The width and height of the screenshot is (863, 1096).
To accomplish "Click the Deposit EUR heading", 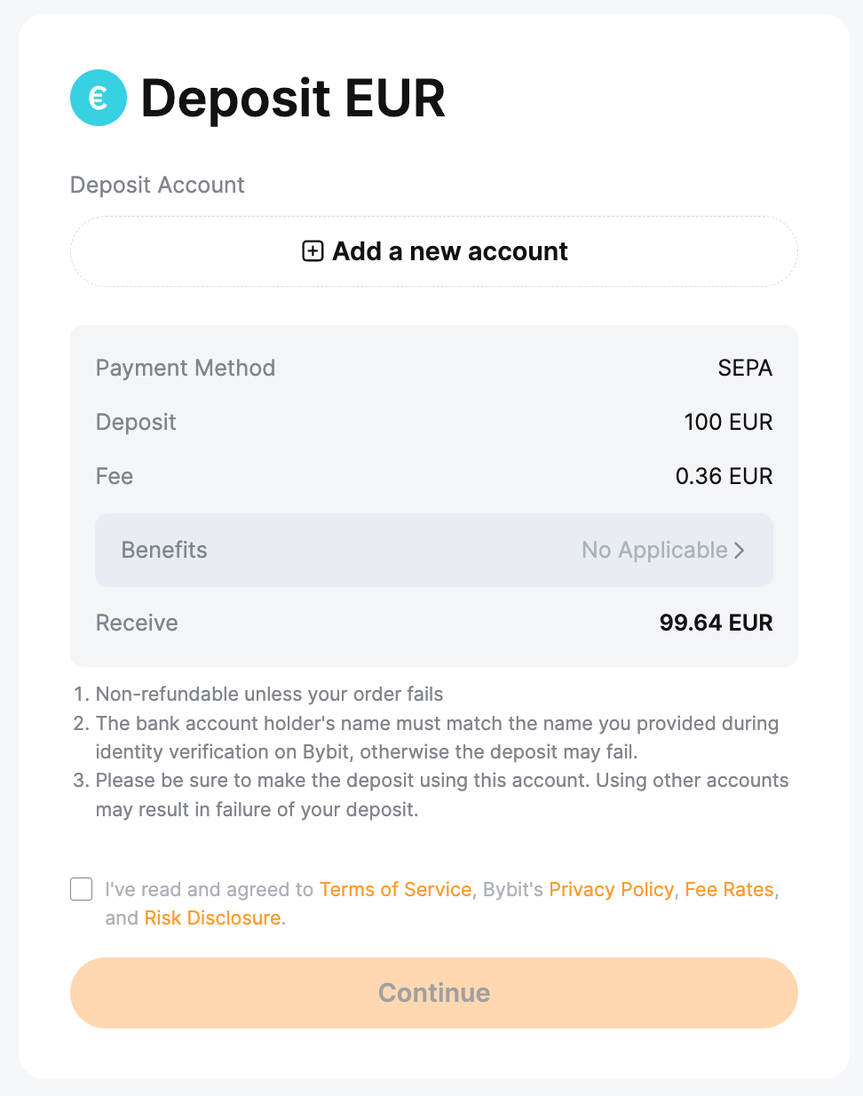I will tap(293, 98).
